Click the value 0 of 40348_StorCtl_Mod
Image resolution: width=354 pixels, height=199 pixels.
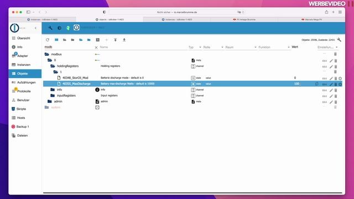coord(295,78)
